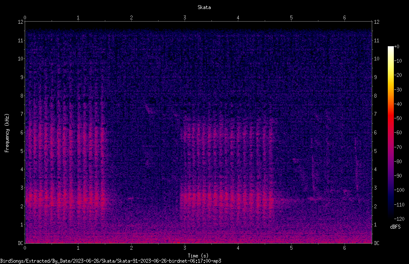Viewport: 409px width, 264px height.
Task: Click the '12' tick on the left frequency axis
Action: point(21,22)
